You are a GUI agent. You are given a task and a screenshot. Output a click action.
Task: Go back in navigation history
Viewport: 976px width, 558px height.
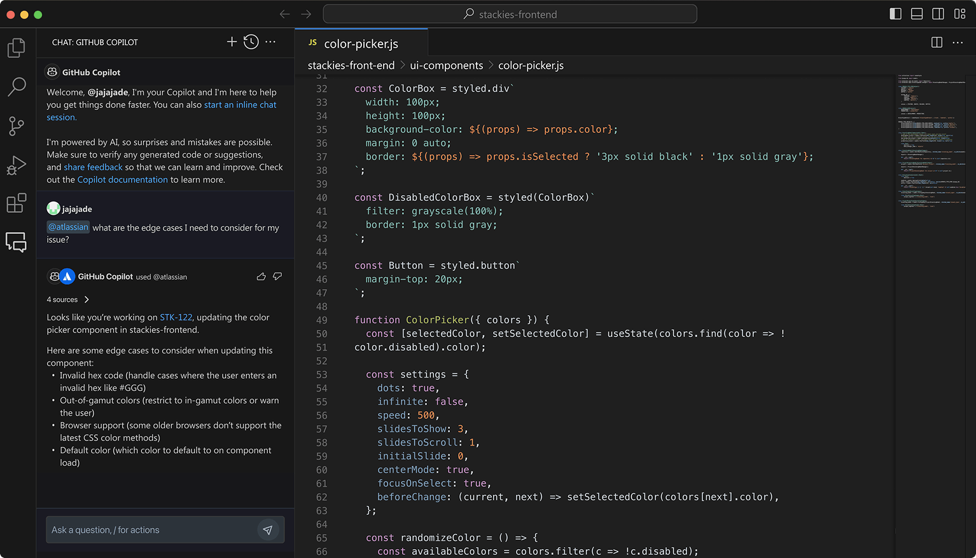tap(284, 14)
